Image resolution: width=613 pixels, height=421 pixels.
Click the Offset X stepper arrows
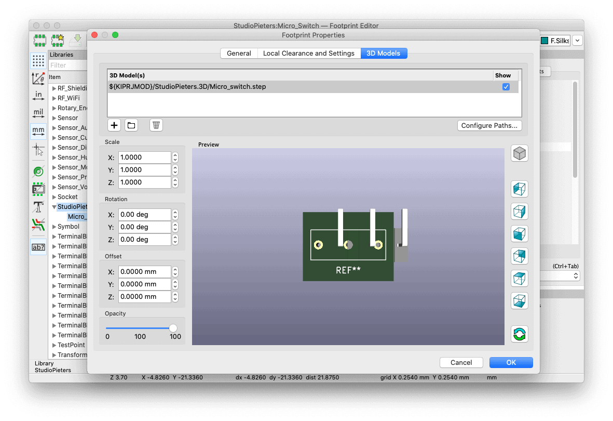175,272
